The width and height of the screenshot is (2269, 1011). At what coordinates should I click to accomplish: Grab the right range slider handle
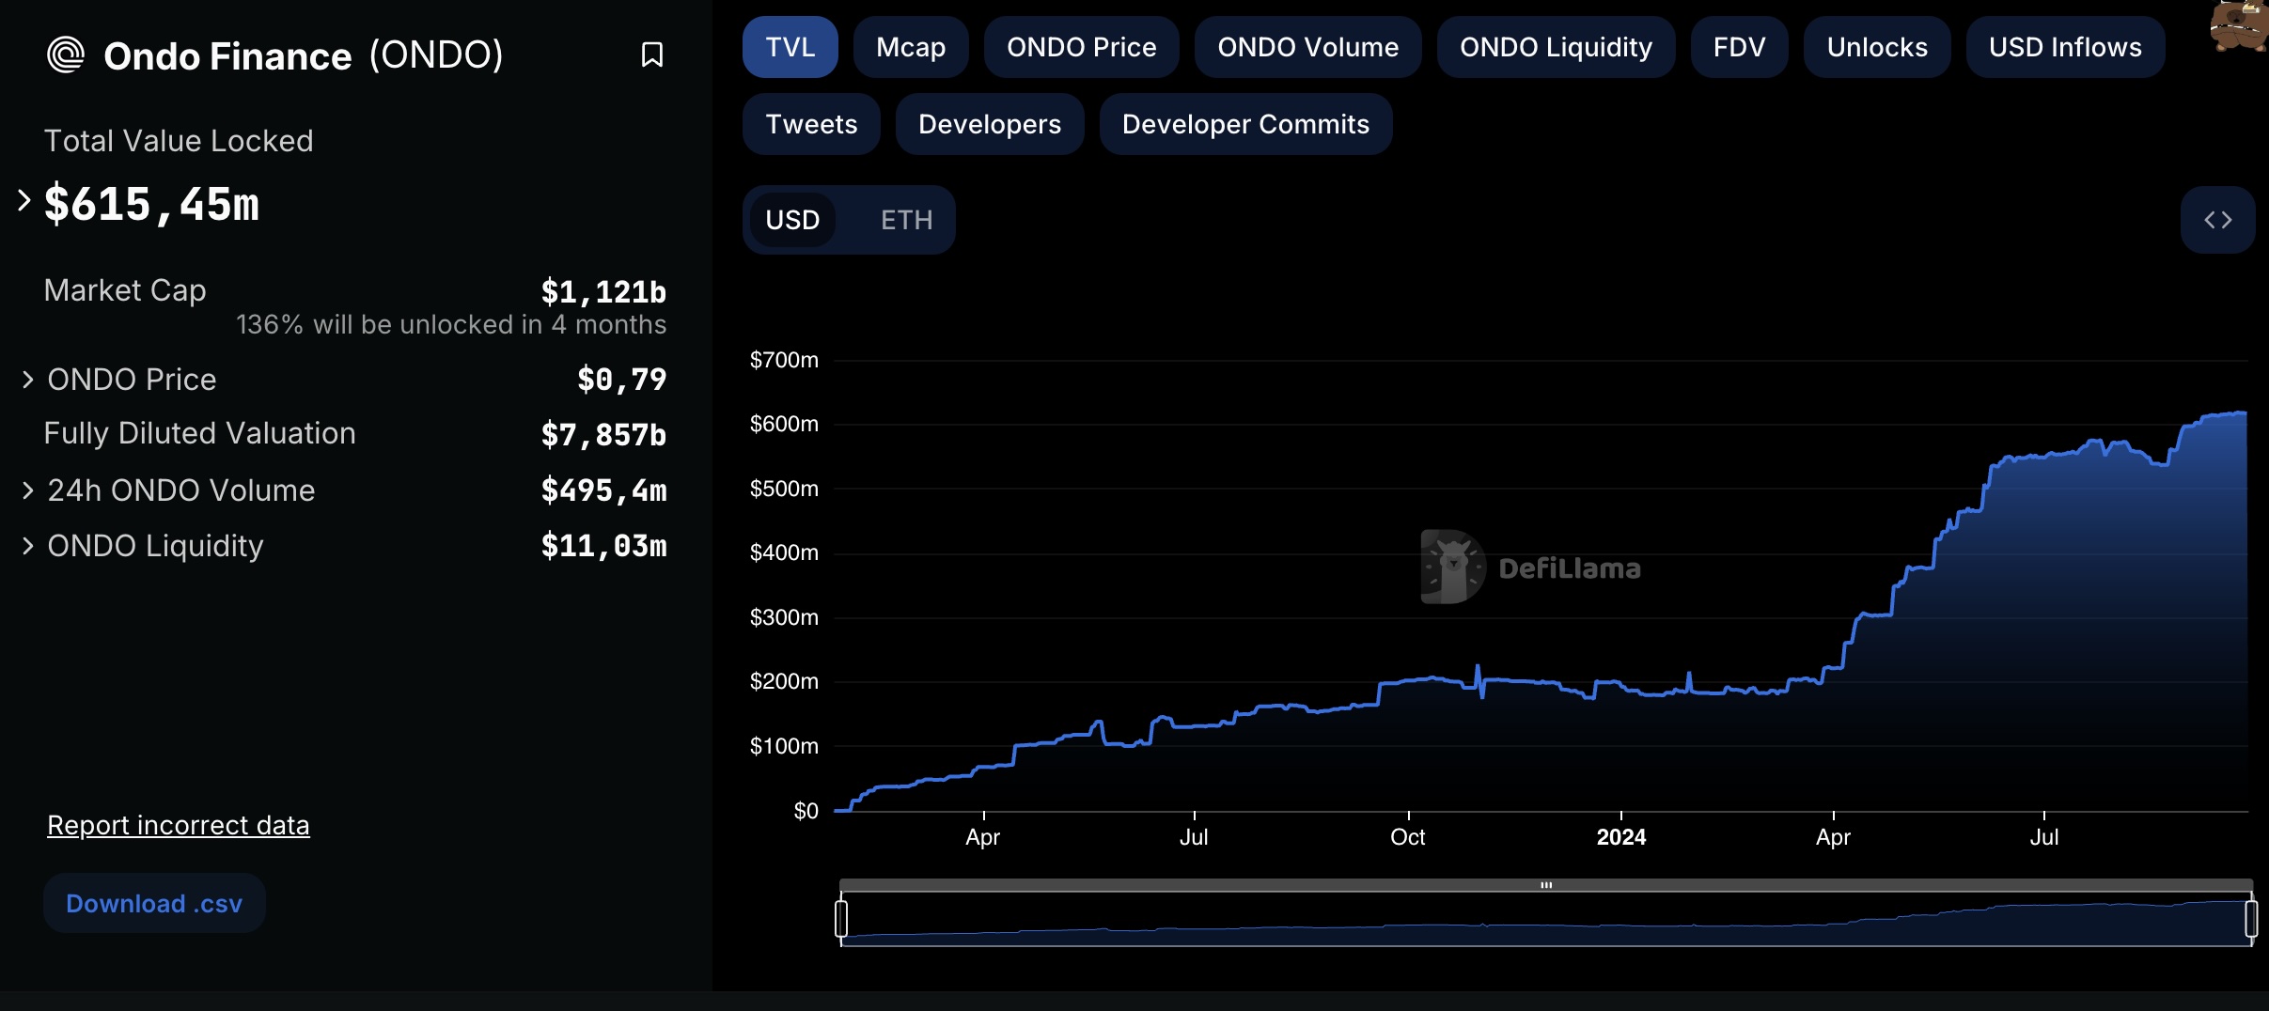pos(2251,918)
